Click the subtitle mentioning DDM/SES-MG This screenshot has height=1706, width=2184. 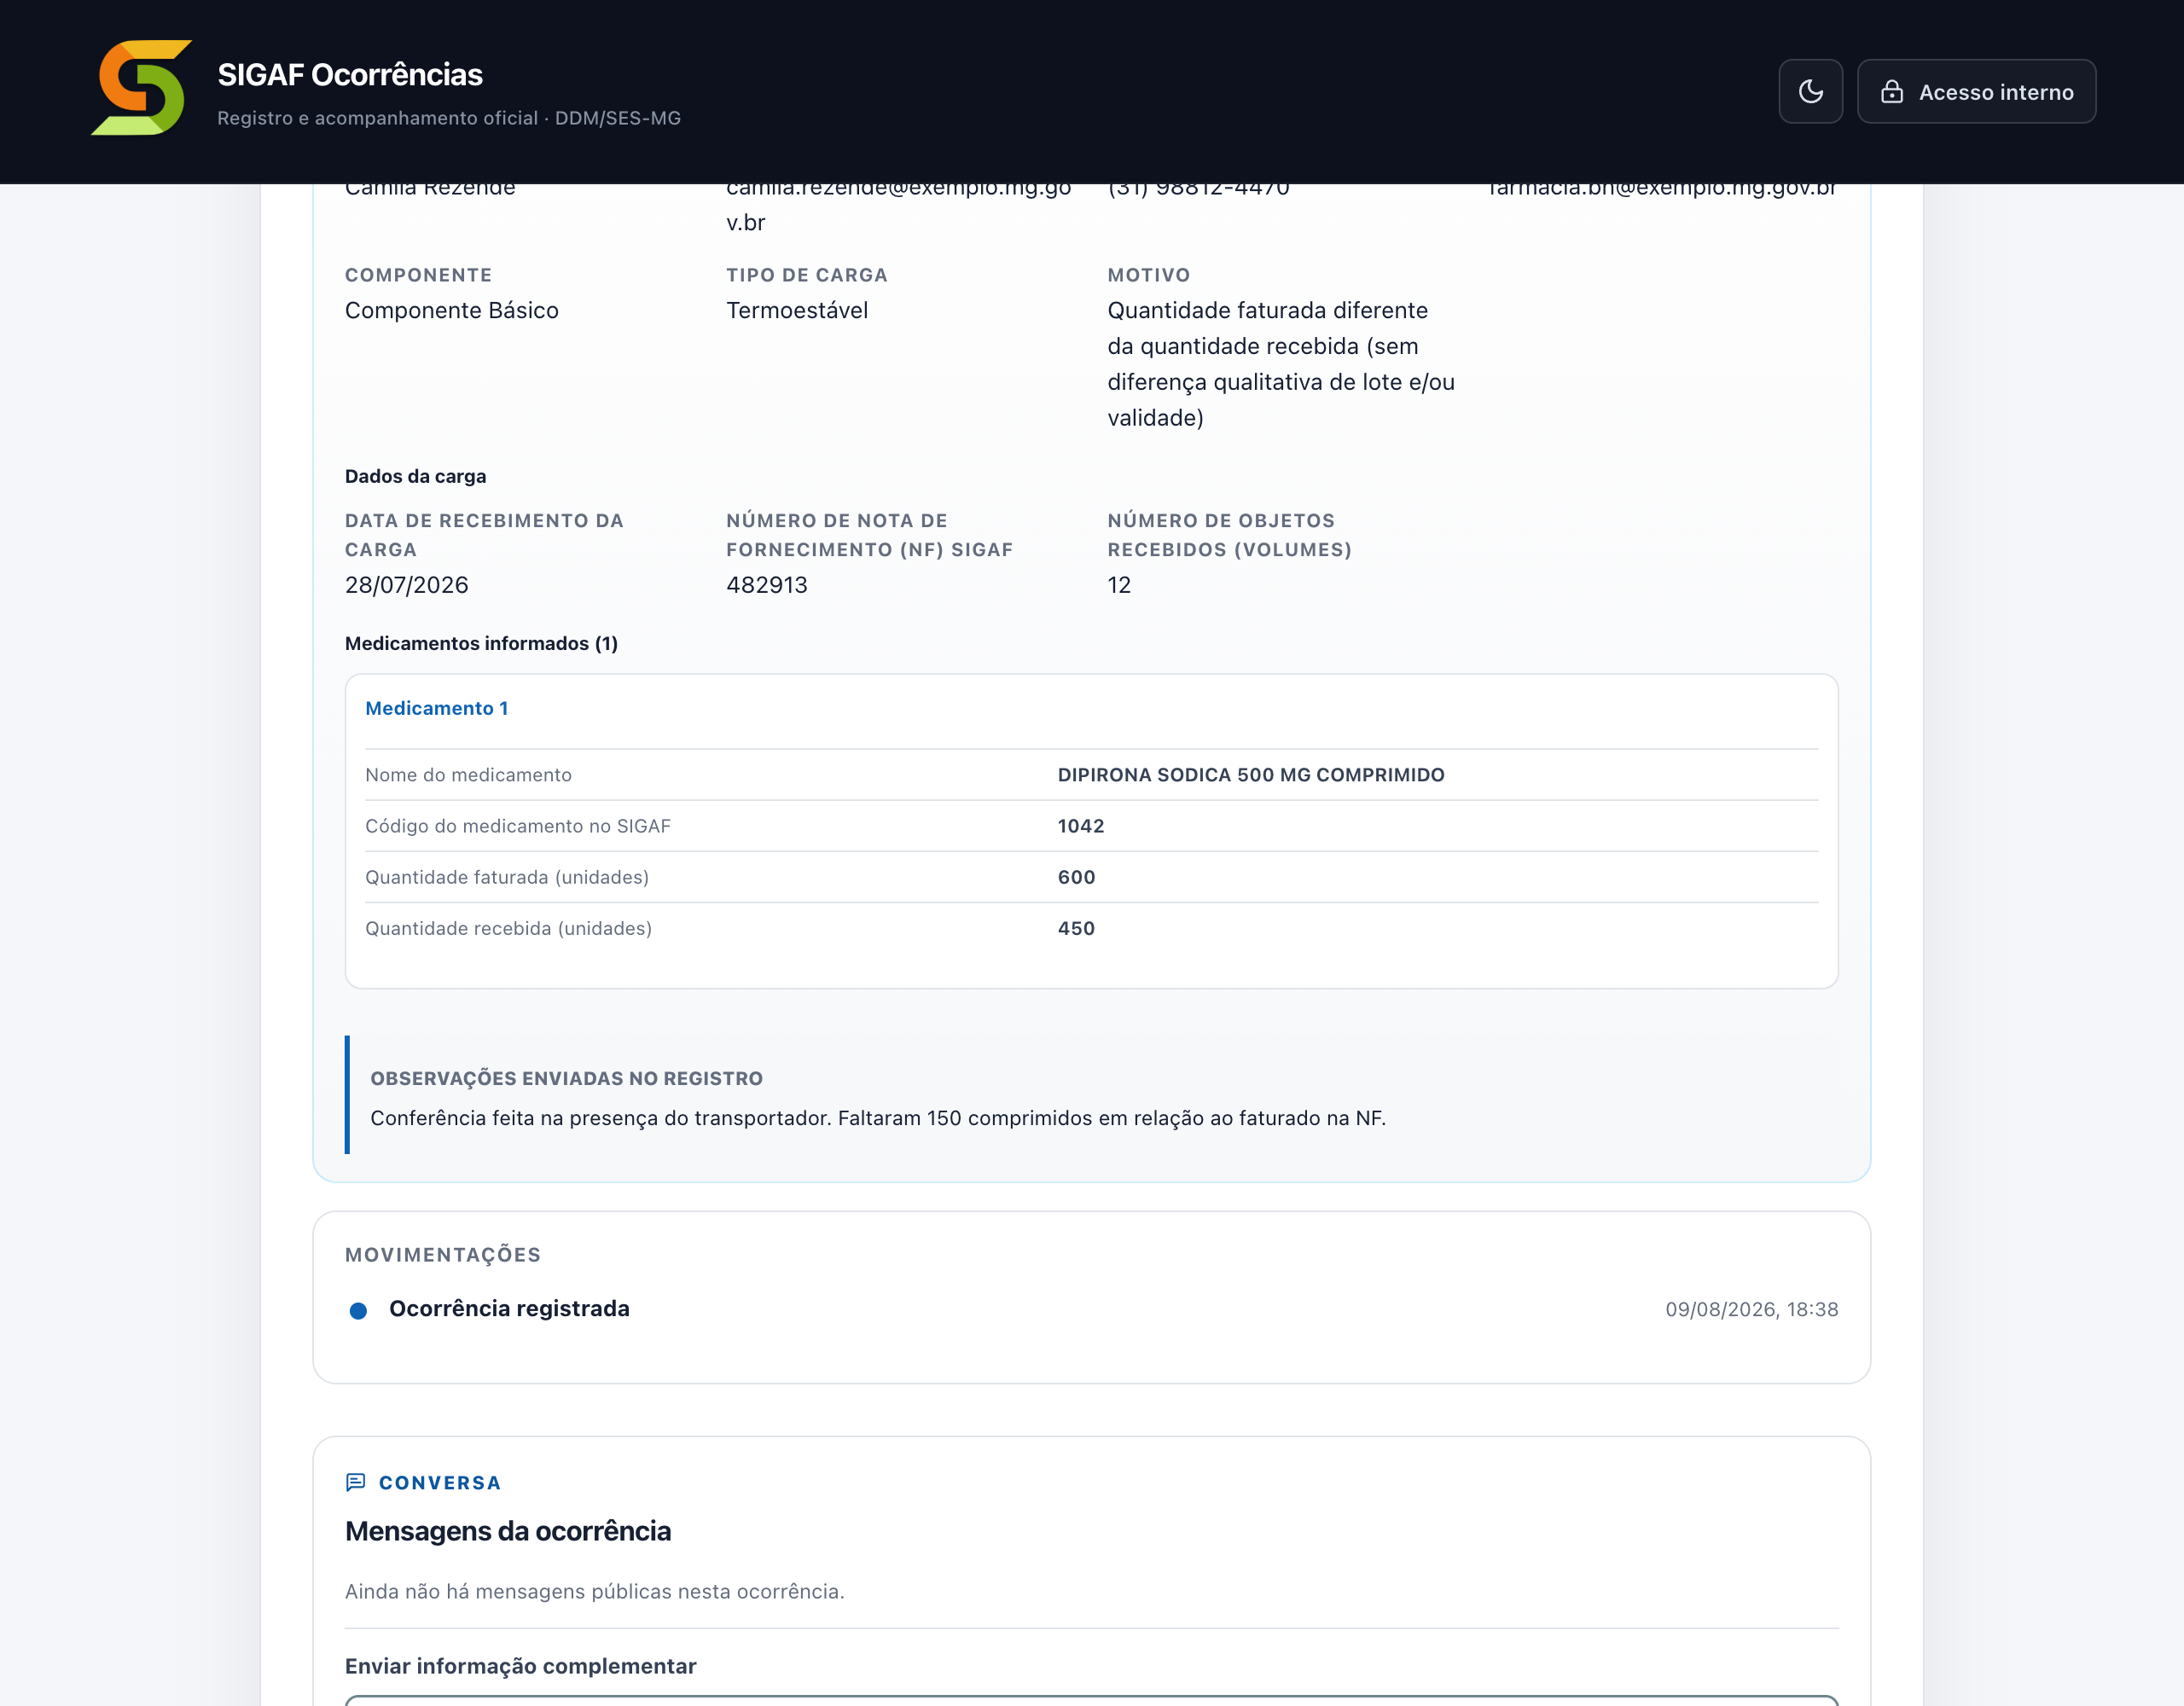pyautogui.click(x=449, y=118)
